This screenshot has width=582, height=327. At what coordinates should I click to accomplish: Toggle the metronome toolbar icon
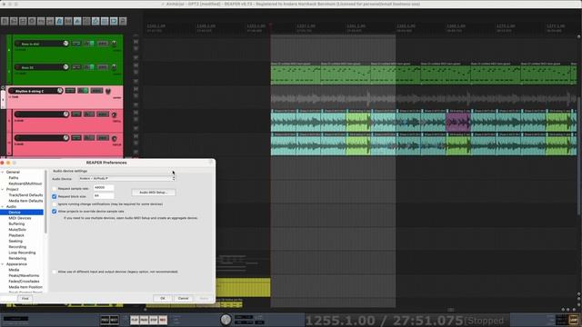[59, 21]
